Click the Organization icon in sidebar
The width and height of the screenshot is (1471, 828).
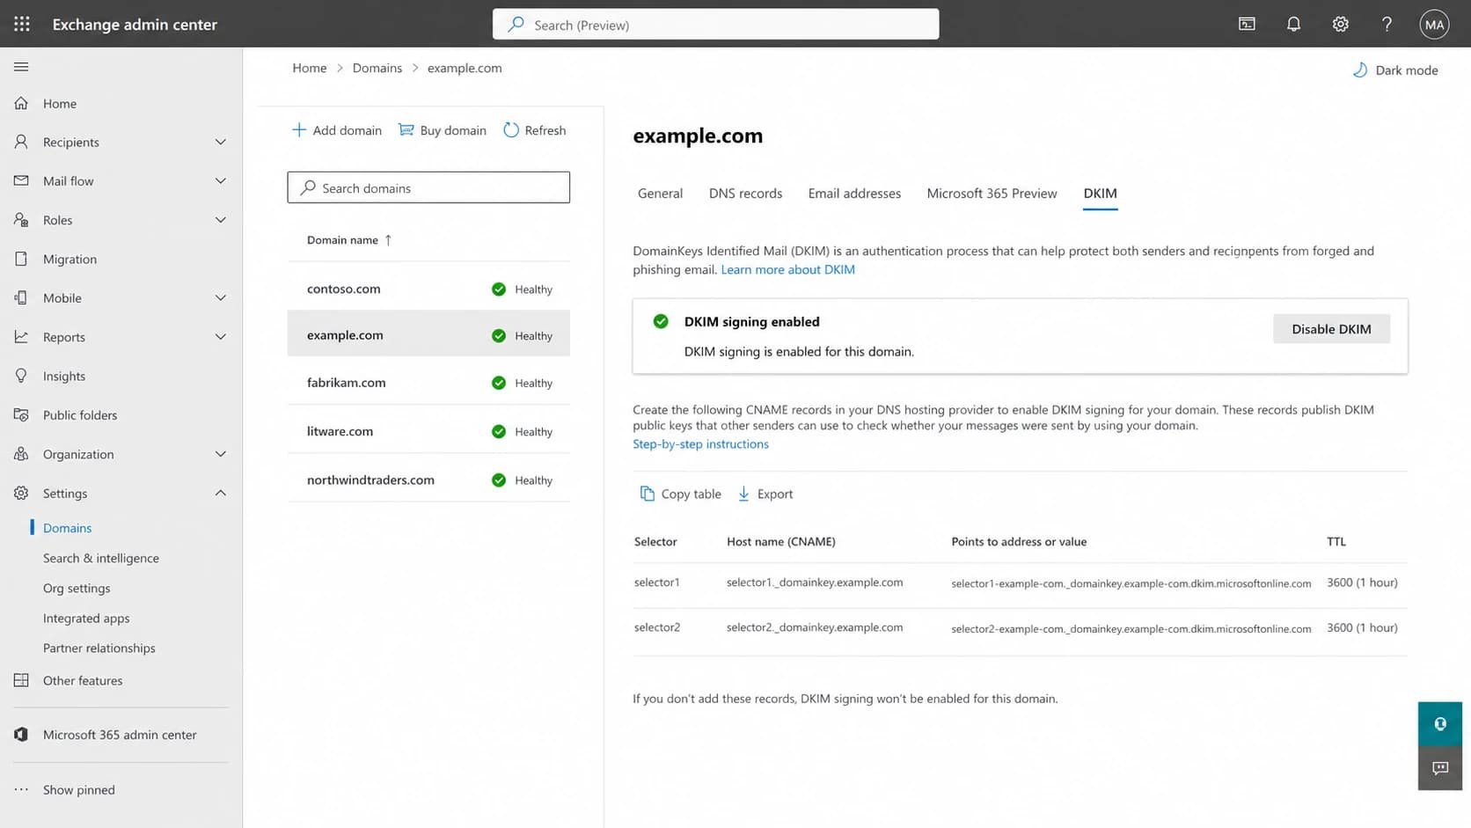[21, 454]
